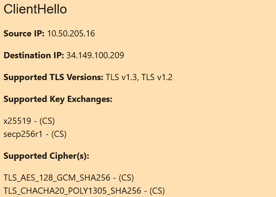Select the x25519 key exchange name
The width and height of the screenshot is (276, 197).
[x=17, y=121]
